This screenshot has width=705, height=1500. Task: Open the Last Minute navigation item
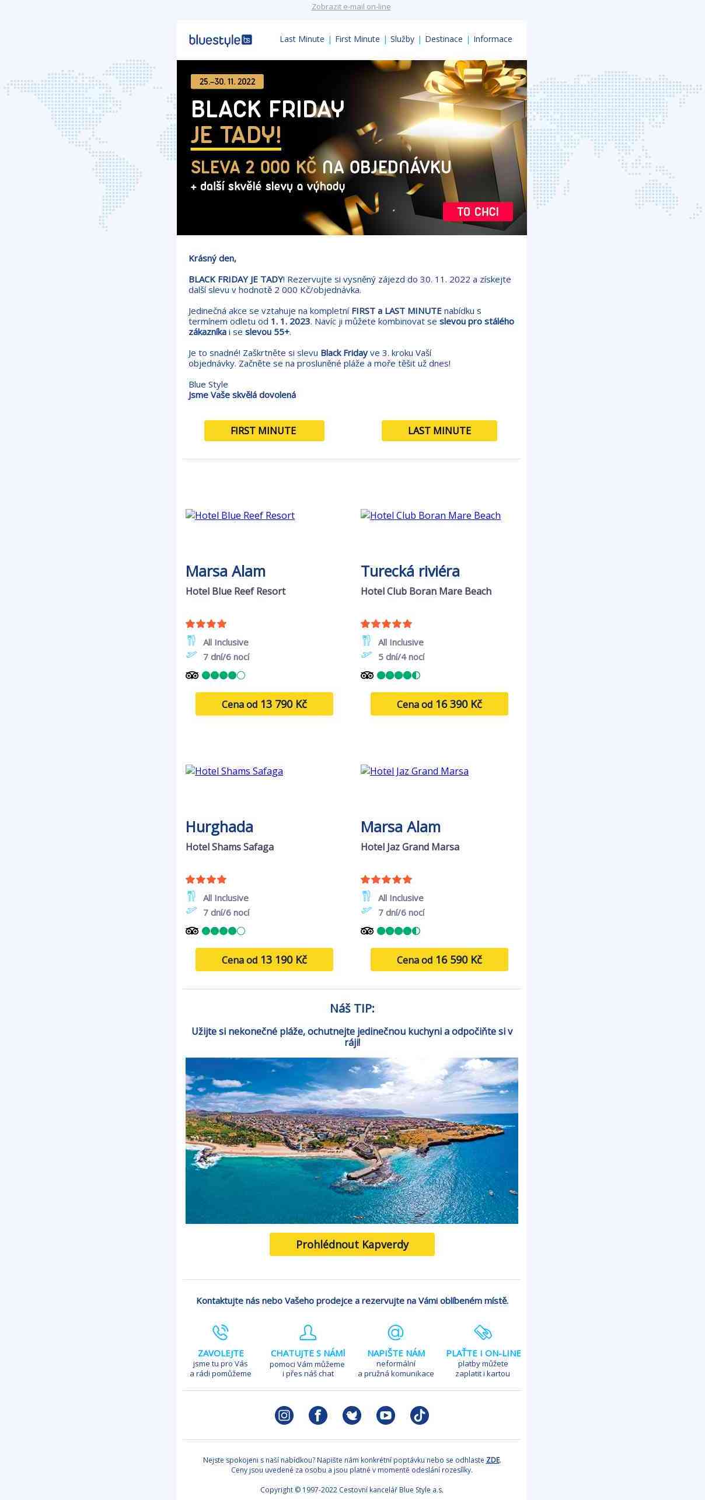pos(302,39)
